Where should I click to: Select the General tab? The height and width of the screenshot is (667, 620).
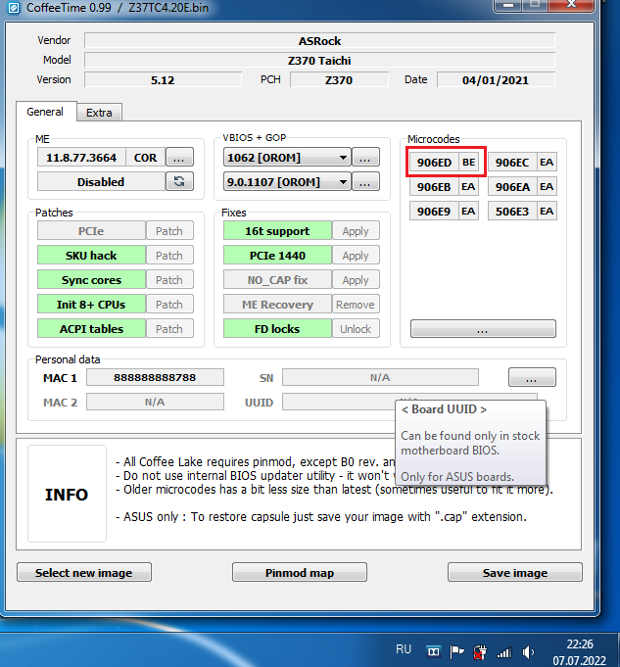coord(45,112)
